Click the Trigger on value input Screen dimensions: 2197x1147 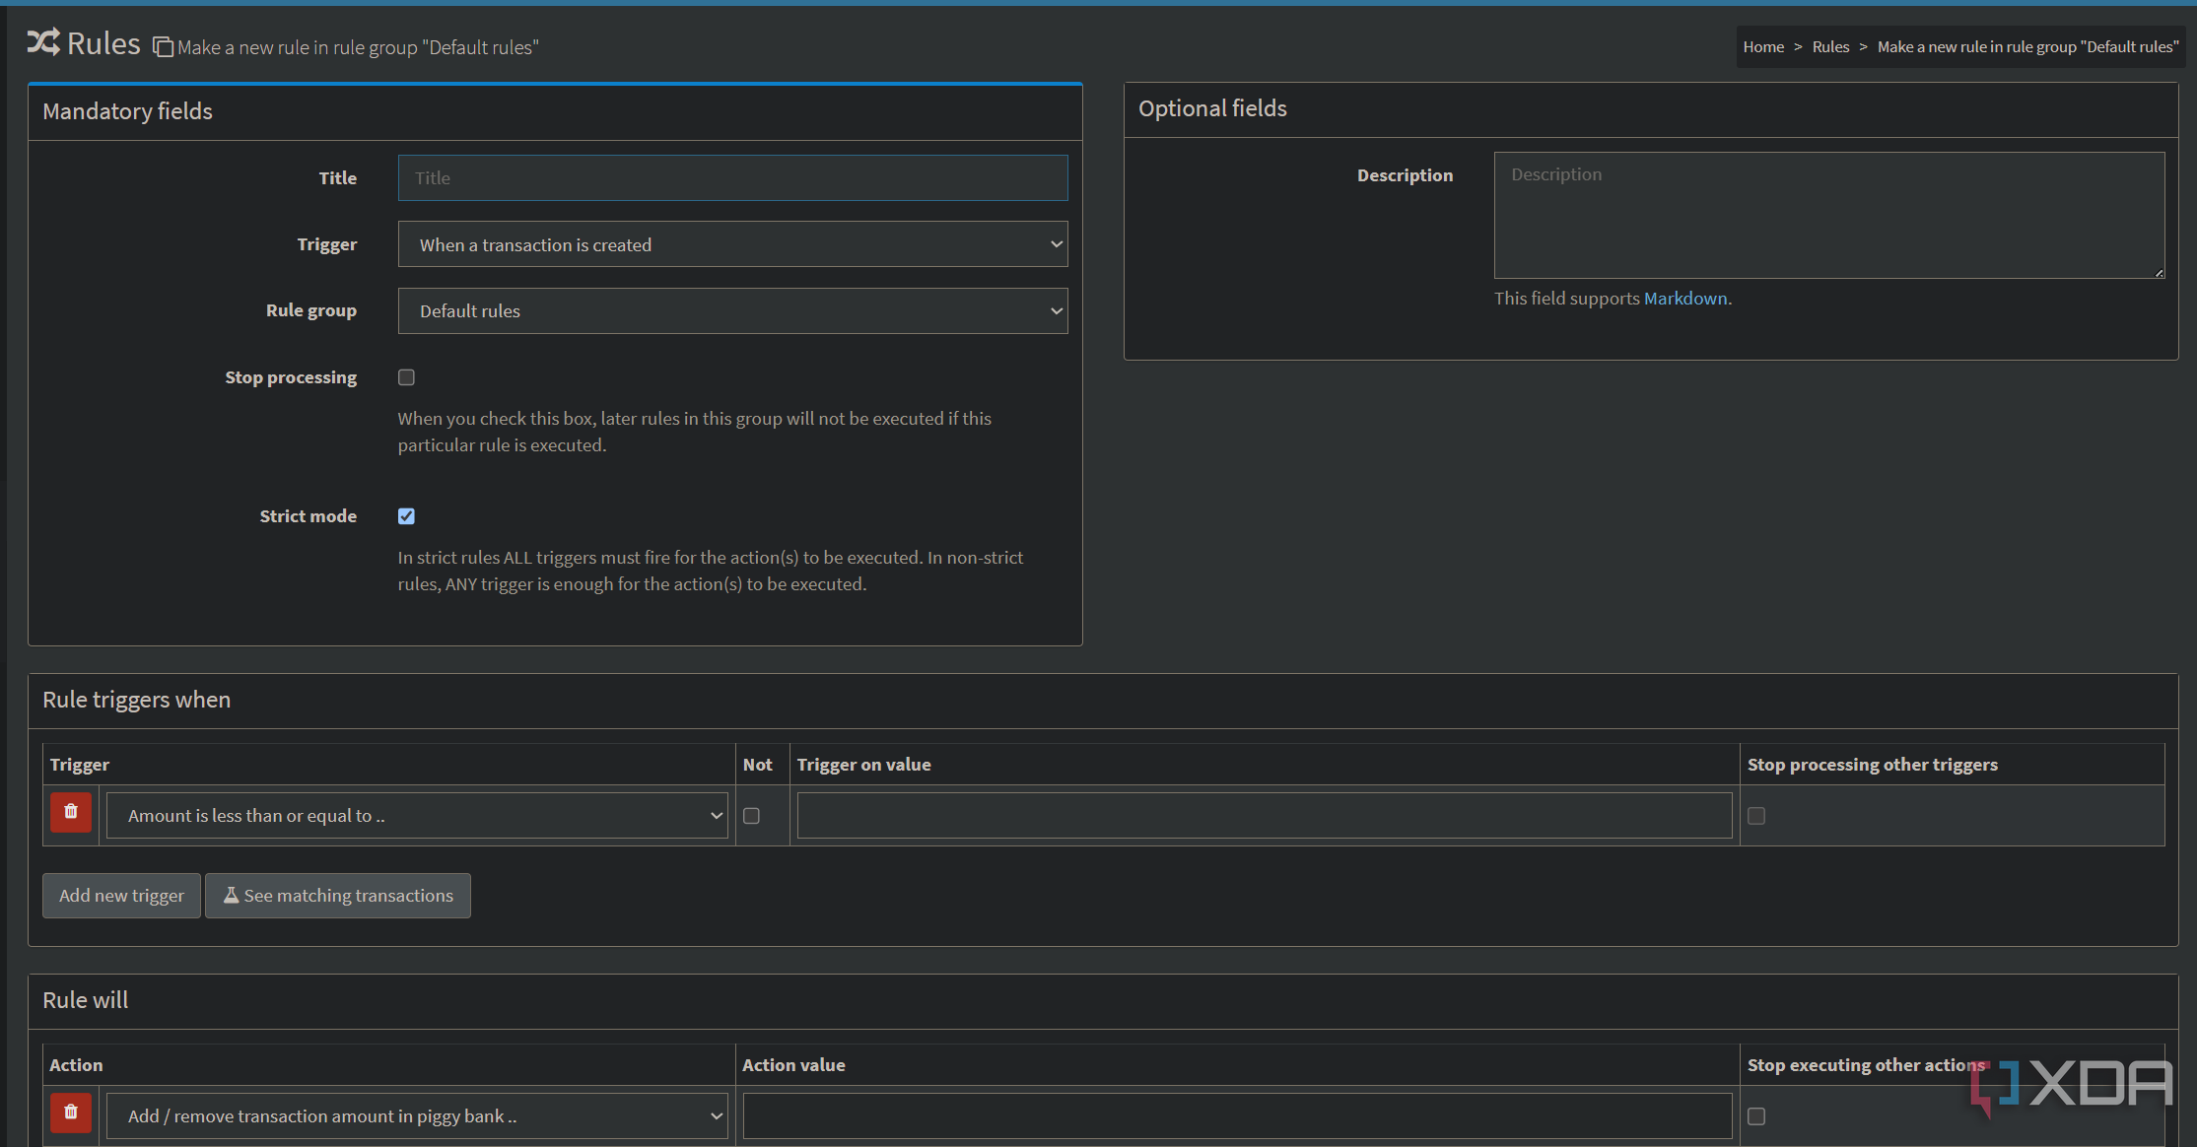pos(1265,816)
